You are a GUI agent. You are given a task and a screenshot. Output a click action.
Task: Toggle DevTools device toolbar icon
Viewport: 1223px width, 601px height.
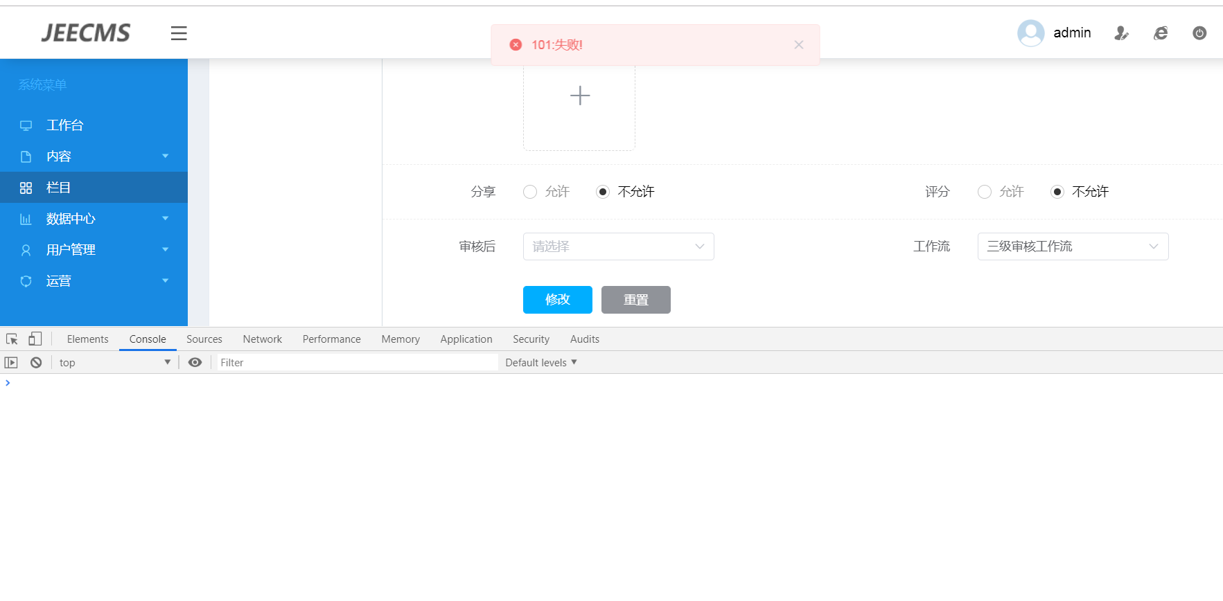coord(35,339)
